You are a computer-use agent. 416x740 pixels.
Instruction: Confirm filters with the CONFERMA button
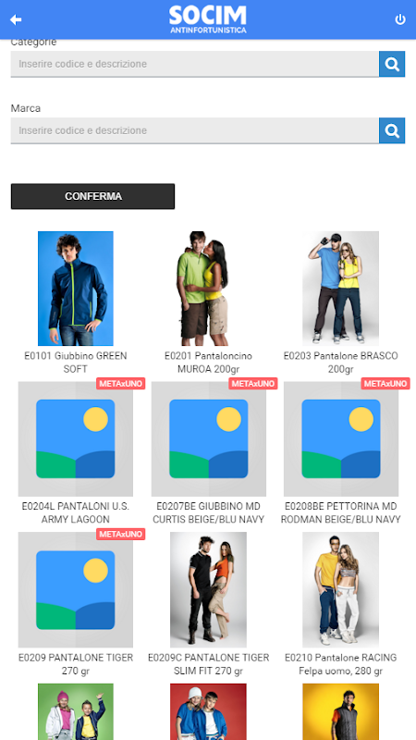click(93, 196)
